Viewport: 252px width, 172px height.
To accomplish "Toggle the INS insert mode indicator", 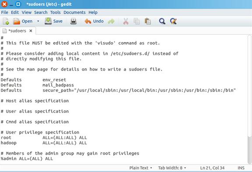I will (x=241, y=168).
